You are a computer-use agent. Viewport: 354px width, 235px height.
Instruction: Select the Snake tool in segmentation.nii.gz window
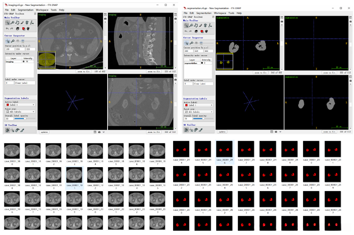tap(206, 25)
